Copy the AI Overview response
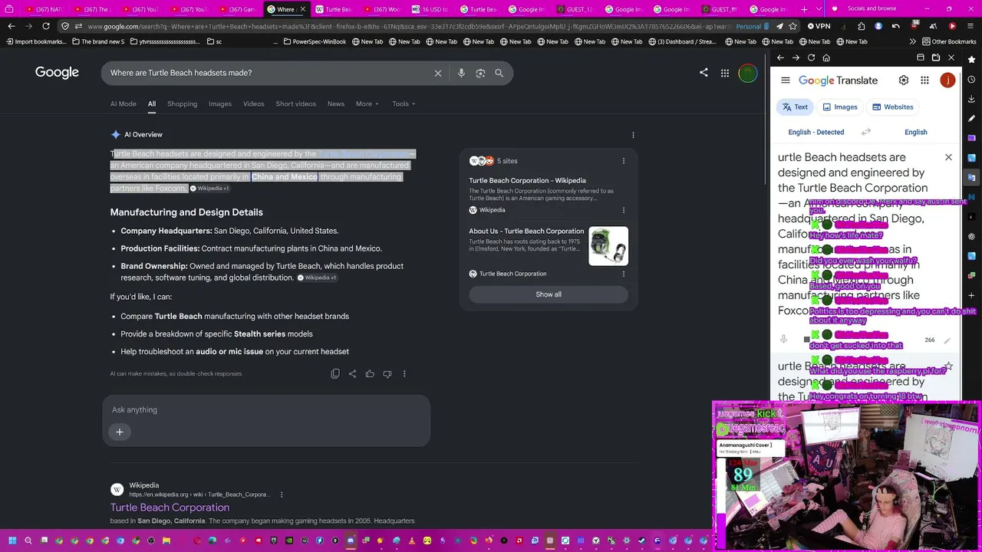The width and height of the screenshot is (982, 552). pyautogui.click(x=335, y=374)
